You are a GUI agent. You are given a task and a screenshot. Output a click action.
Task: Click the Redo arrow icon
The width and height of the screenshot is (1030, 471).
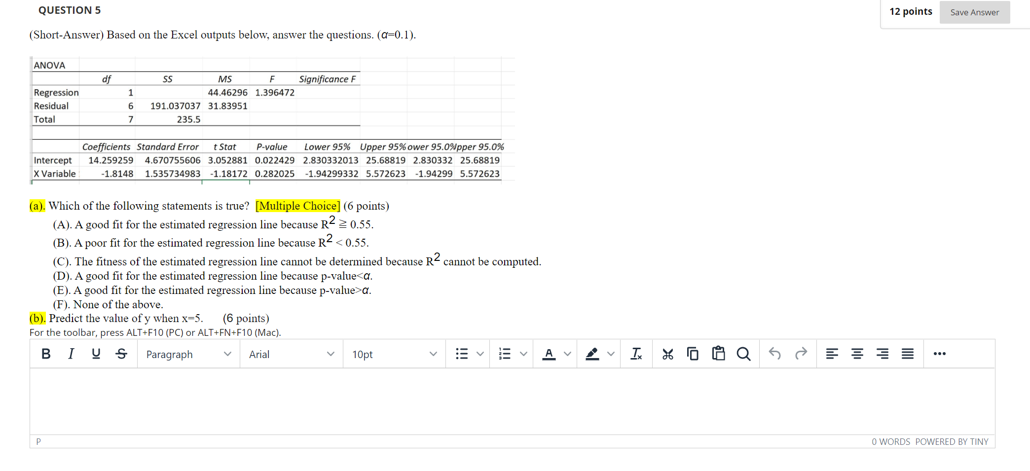click(801, 354)
